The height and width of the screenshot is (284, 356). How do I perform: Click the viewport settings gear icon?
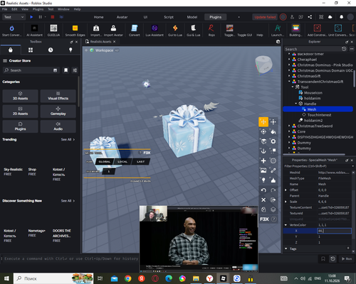(x=278, y=42)
